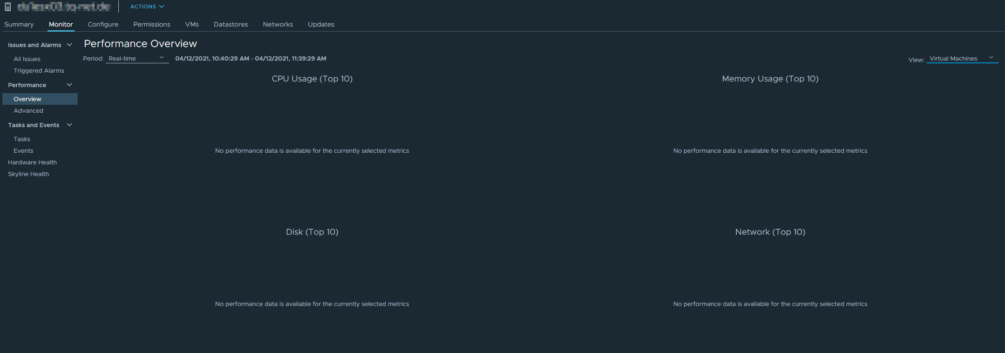Collapse the Performance section chevron
The width and height of the screenshot is (1005, 353).
pyautogui.click(x=69, y=85)
